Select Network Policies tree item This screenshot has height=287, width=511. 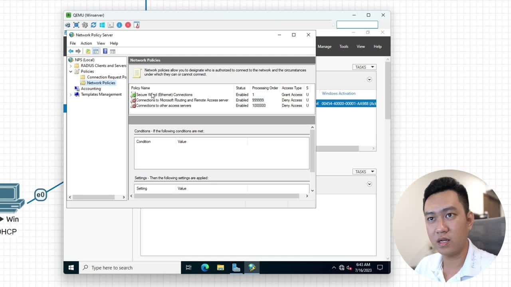pyautogui.click(x=101, y=83)
